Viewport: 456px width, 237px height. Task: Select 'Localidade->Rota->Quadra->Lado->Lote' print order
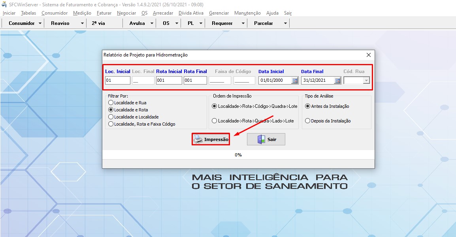pos(215,121)
